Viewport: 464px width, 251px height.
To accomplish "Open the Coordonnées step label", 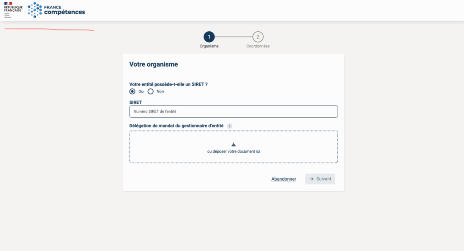I will pos(258,46).
